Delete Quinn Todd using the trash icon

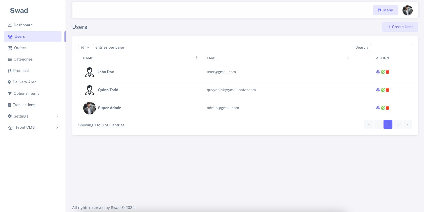387,90
